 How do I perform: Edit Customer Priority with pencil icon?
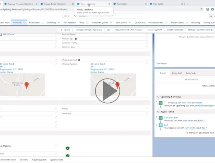(147, 43)
